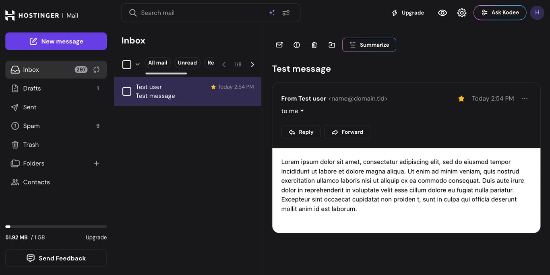Toggle the star on the Test user email

[213, 87]
